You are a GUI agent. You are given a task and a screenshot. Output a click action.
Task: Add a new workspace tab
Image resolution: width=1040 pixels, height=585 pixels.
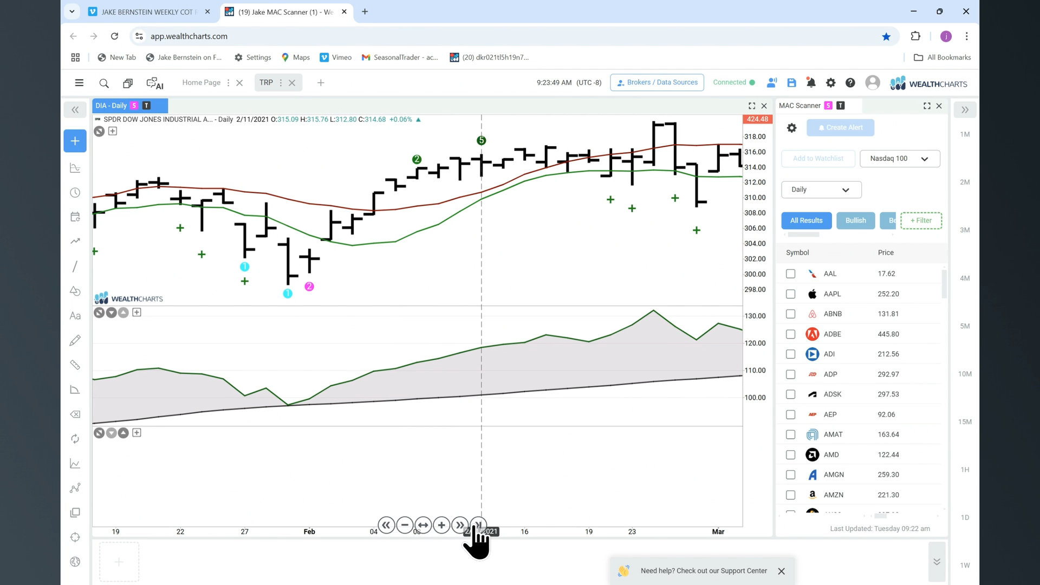pyautogui.click(x=321, y=83)
